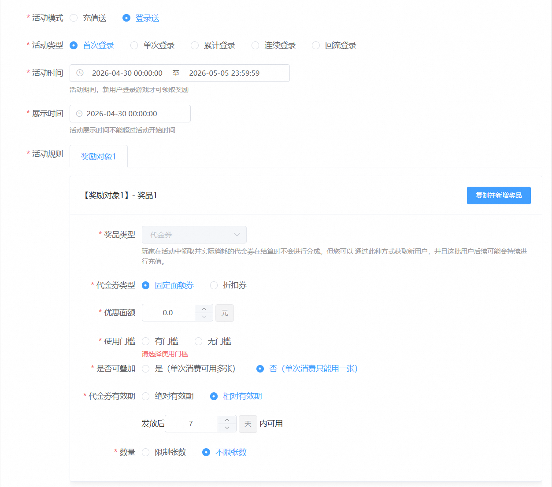The width and height of the screenshot is (552, 487).
Task: Switch coupon type to 折扣券
Action: [214, 285]
